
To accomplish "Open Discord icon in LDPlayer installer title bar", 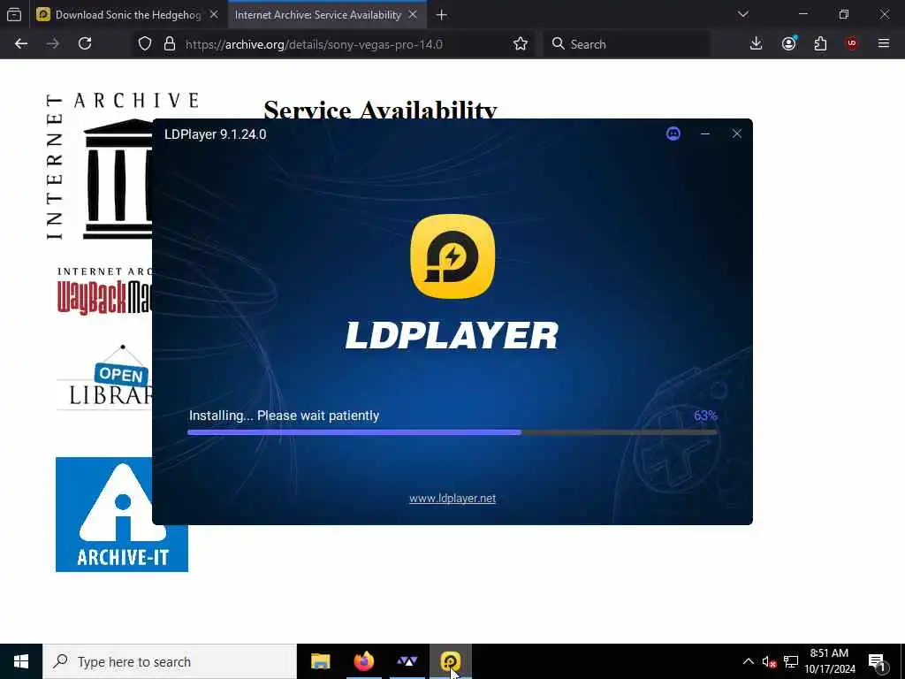I will click(673, 134).
